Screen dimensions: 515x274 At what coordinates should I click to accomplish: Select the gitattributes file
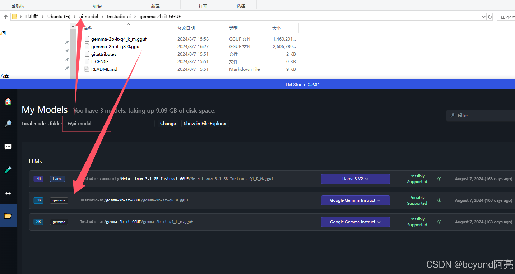click(x=103, y=54)
